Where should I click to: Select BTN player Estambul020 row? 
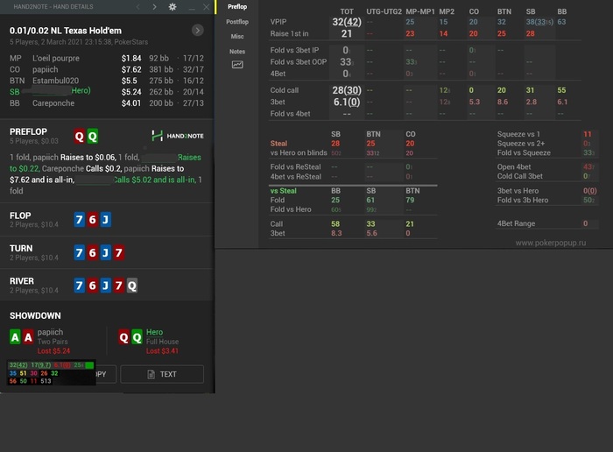(107, 81)
